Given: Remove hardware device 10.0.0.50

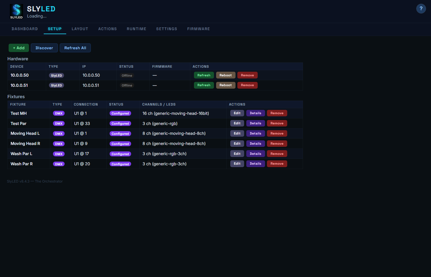Looking at the screenshot, I should 247,75.
